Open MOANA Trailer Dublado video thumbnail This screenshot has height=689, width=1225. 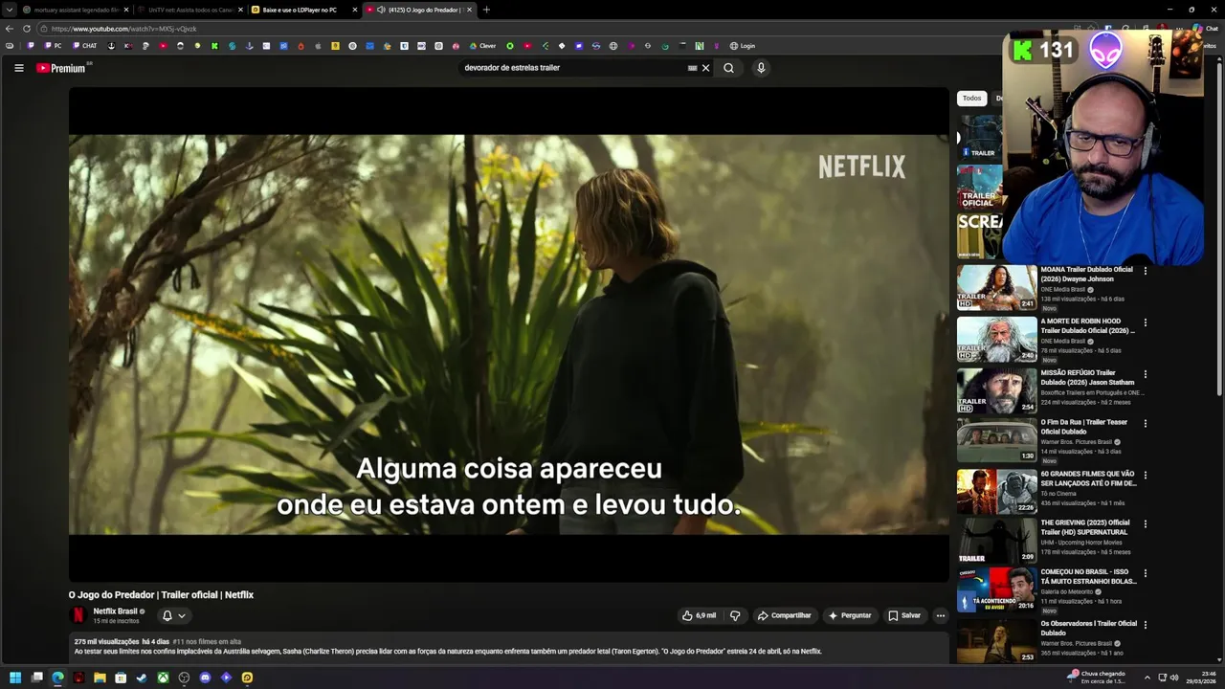point(996,287)
